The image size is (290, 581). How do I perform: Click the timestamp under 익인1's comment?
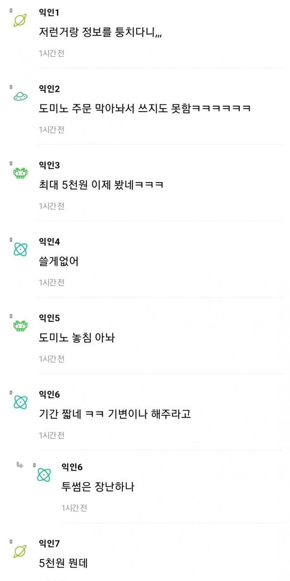click(51, 53)
